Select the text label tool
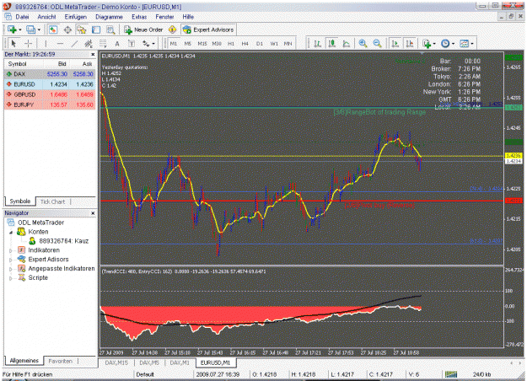This screenshot has height=381, width=527. (132, 43)
